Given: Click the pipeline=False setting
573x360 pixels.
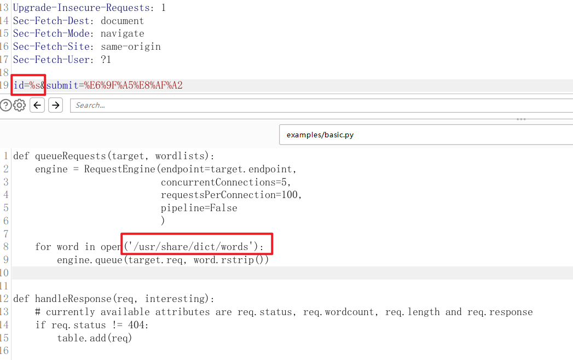Looking at the screenshot, I should click(x=199, y=208).
